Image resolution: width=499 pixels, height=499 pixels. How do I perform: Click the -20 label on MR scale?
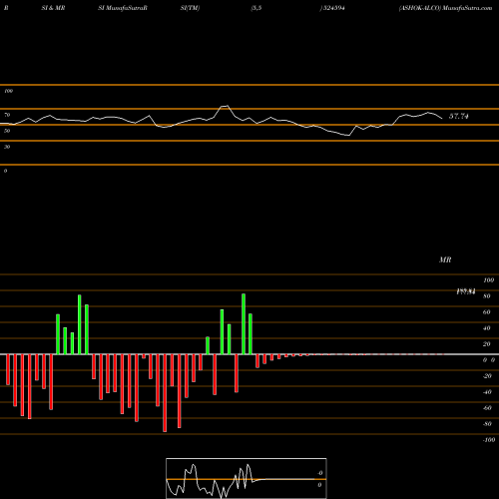pyautogui.click(x=487, y=376)
